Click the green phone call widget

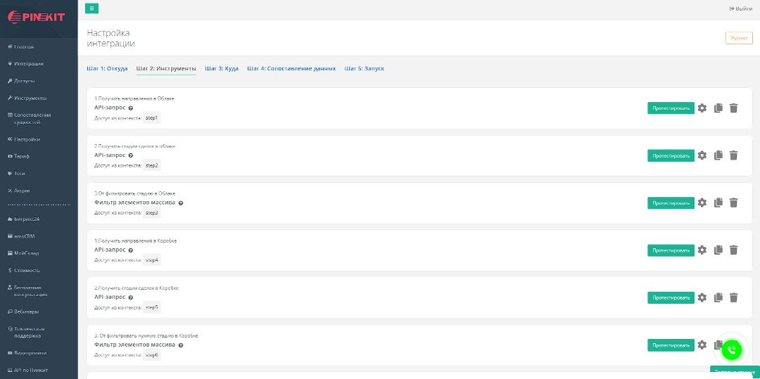pos(731,349)
